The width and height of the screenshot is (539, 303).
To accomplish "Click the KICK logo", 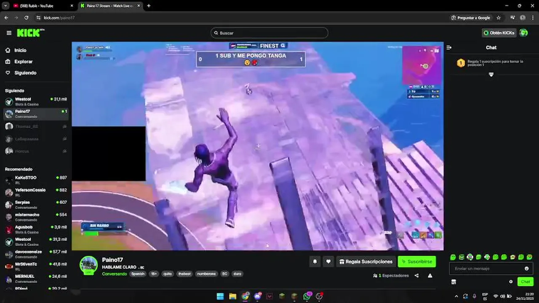I will 31,33.
